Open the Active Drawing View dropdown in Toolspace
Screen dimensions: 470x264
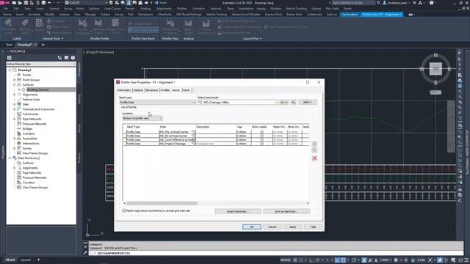(41, 64)
